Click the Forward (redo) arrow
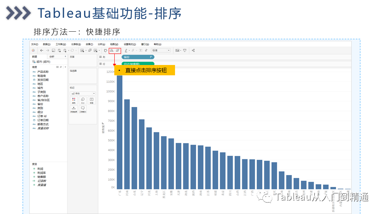 tap(48, 50)
